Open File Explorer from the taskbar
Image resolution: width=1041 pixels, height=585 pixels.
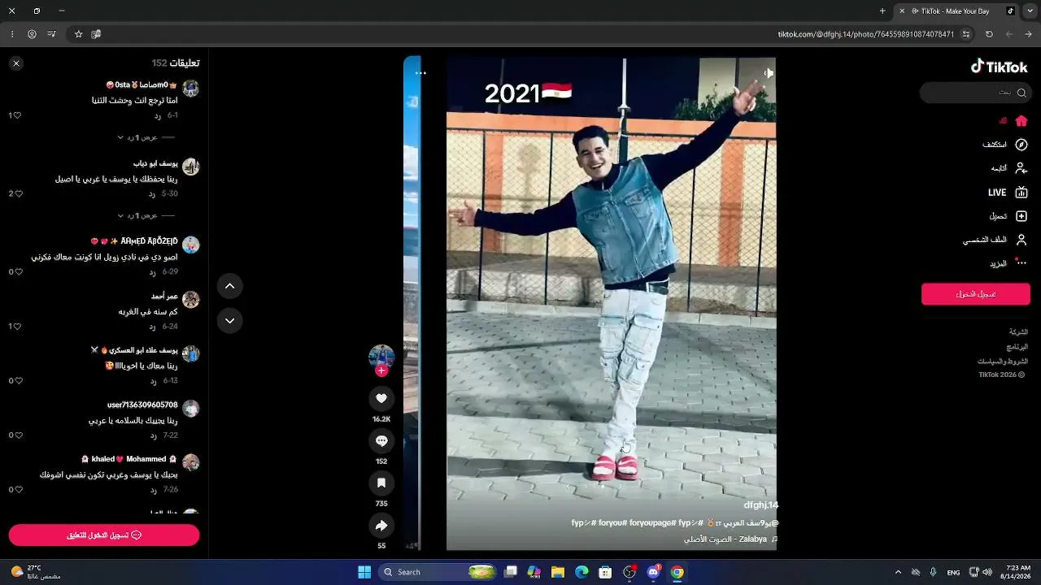tap(558, 572)
